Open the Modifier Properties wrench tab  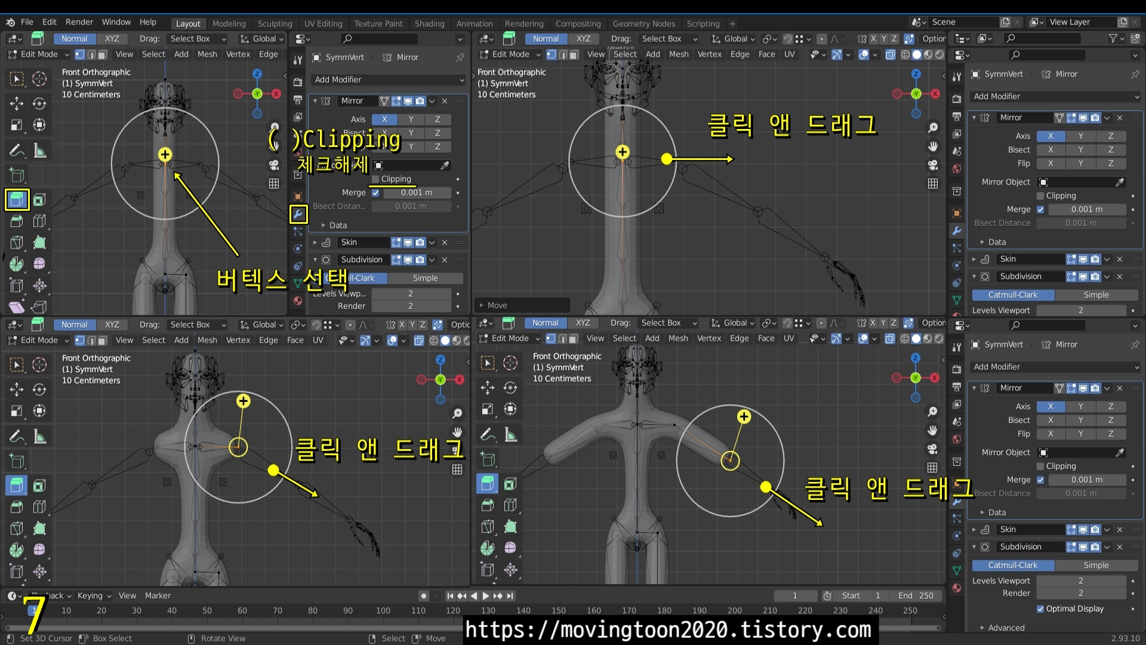[x=298, y=214]
